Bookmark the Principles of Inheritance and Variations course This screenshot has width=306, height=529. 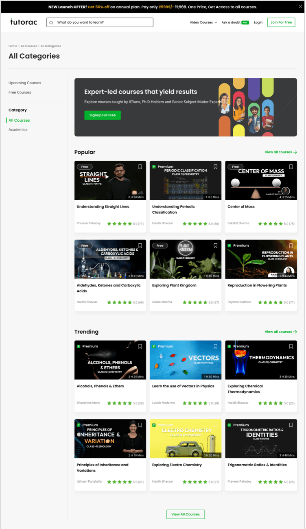[140, 425]
